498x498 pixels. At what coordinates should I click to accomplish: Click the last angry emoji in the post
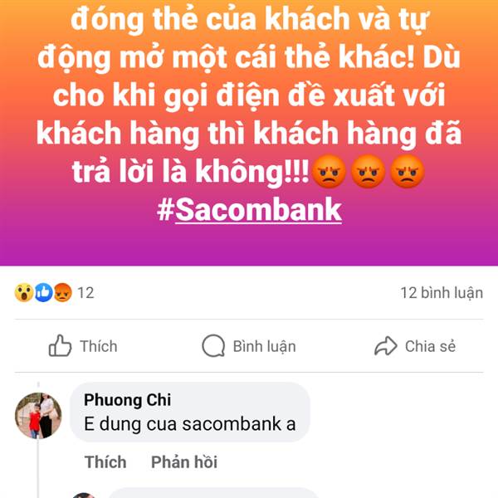(x=407, y=172)
